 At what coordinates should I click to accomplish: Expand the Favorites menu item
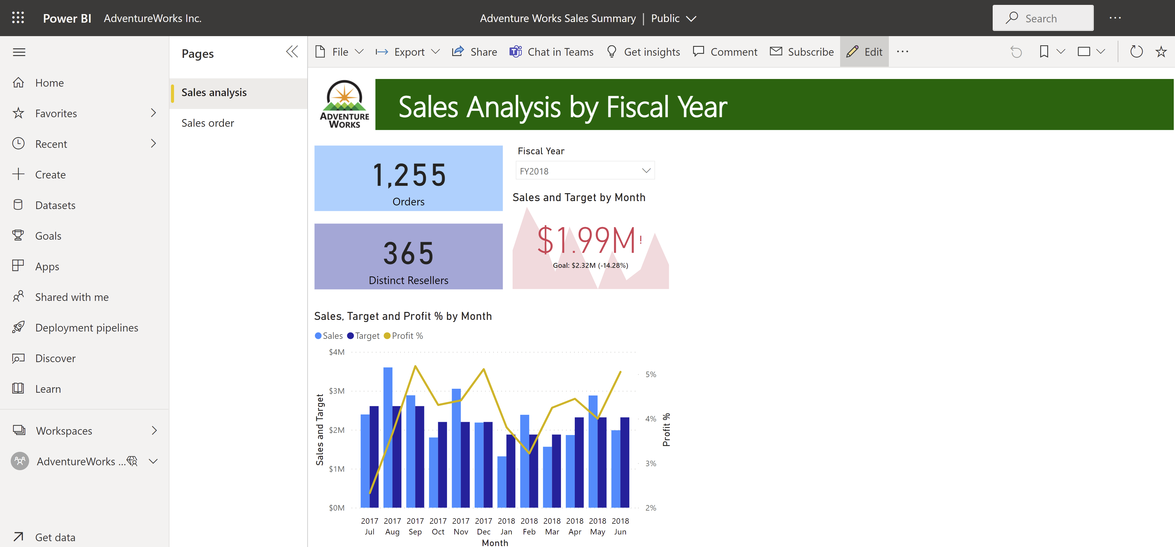click(153, 113)
